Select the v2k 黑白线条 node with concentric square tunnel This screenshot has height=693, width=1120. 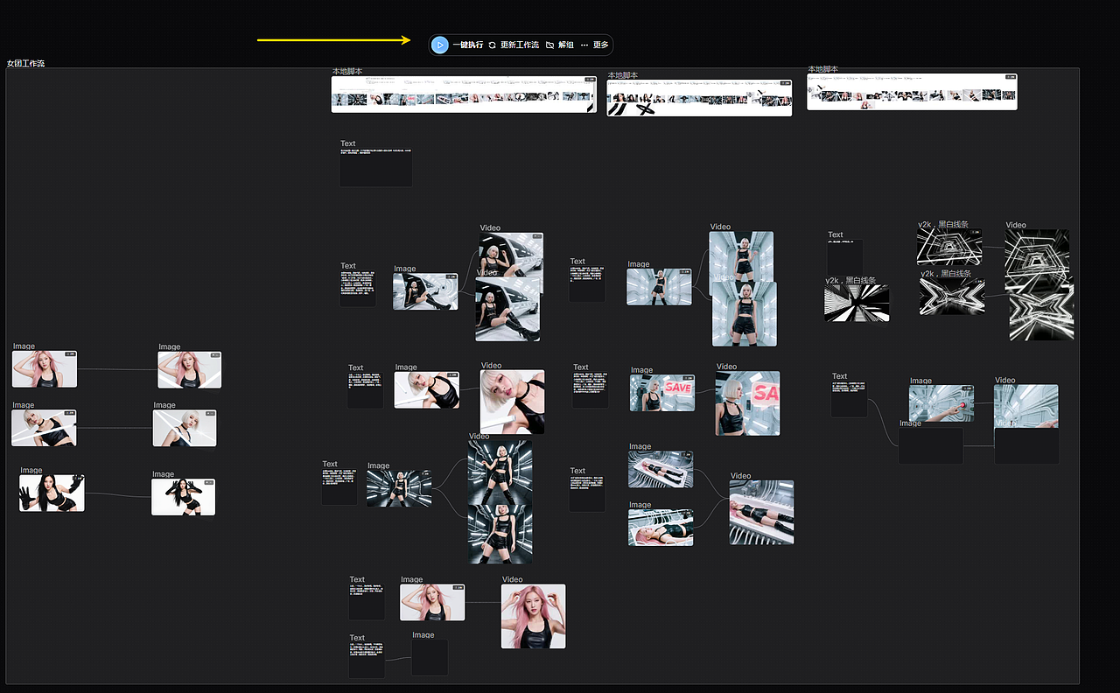pyautogui.click(x=949, y=247)
